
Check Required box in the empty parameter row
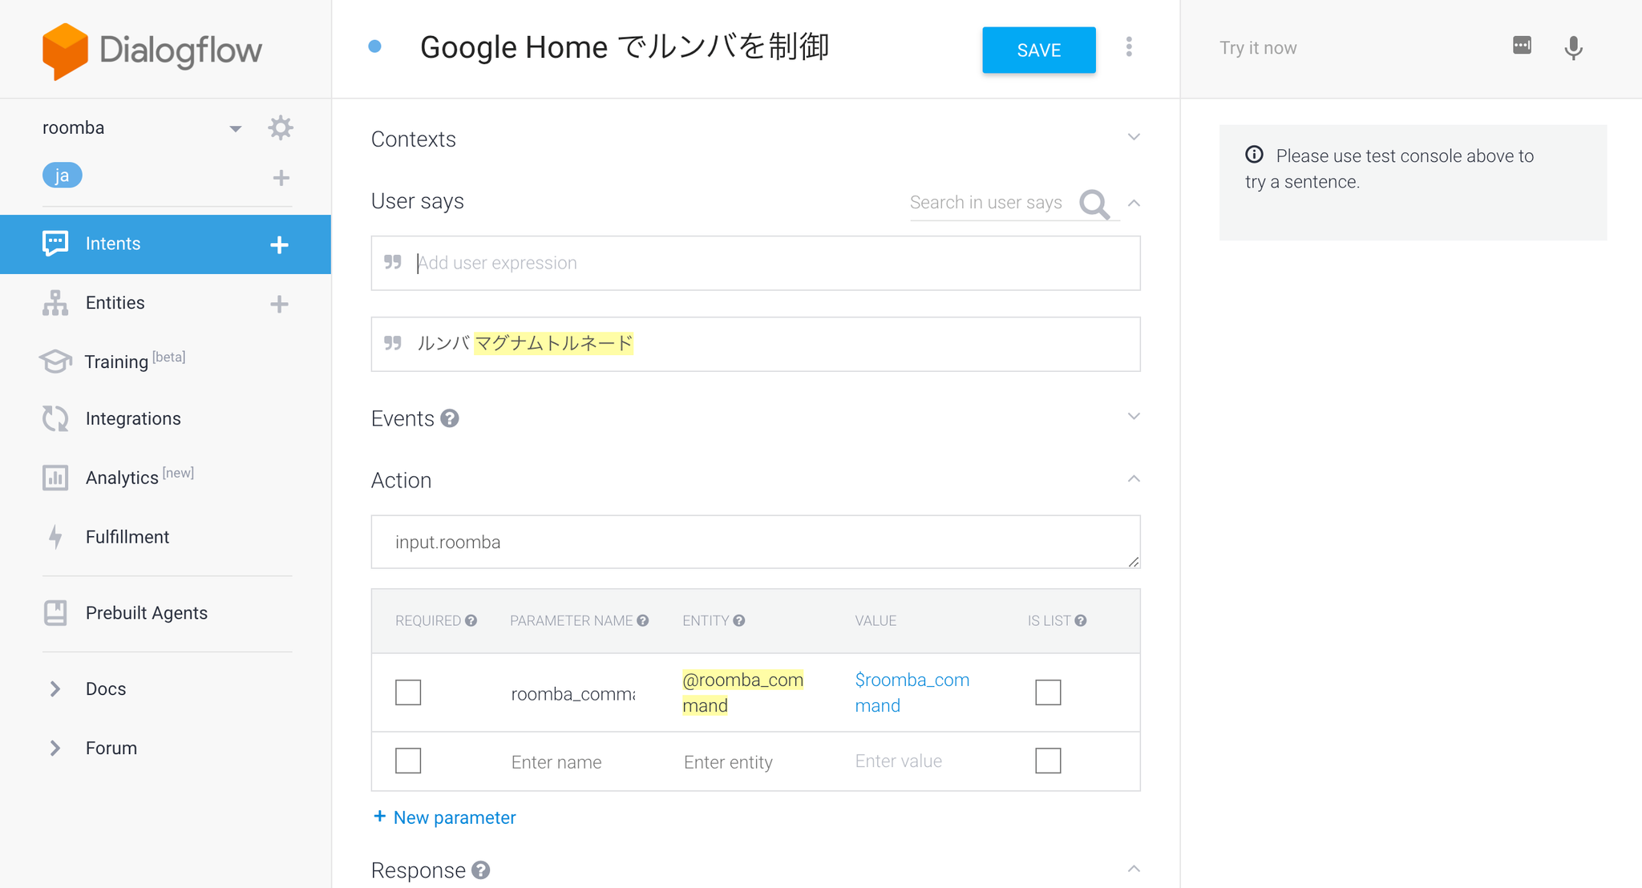408,761
